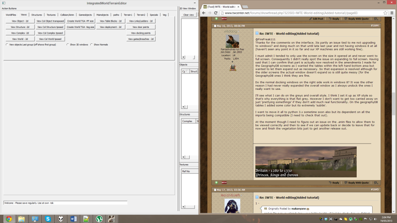Open Skype from the taskbar

point(48,219)
